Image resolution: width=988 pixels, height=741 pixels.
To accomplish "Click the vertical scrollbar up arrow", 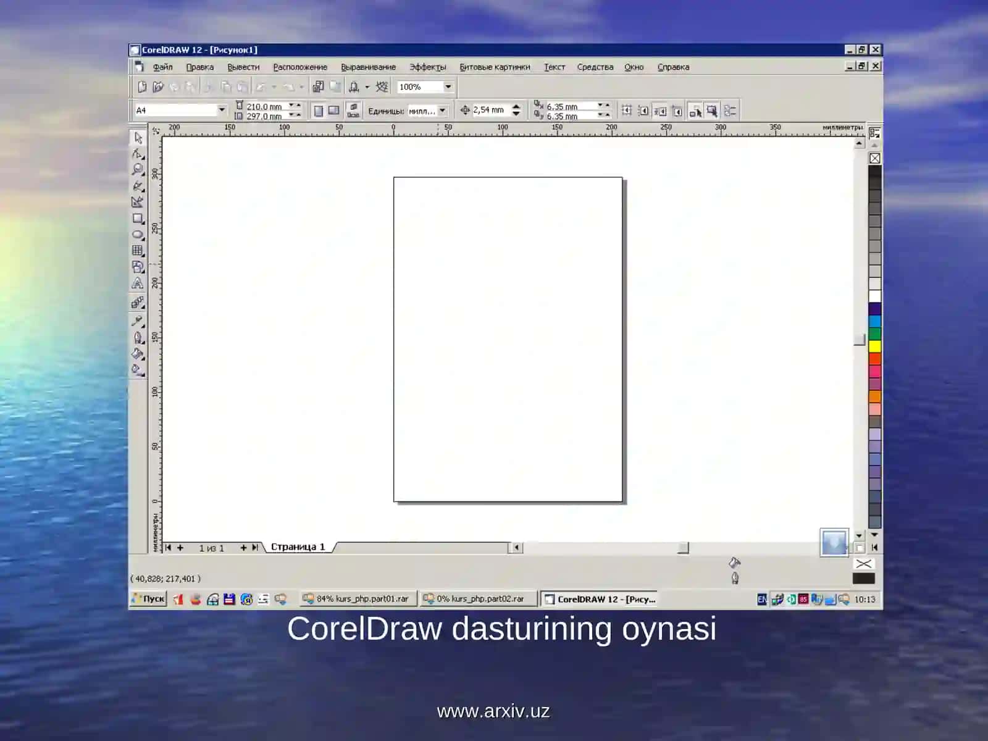I will click(x=859, y=143).
